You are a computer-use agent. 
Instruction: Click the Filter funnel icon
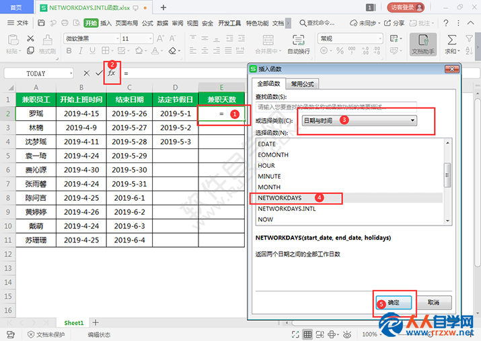469,38
